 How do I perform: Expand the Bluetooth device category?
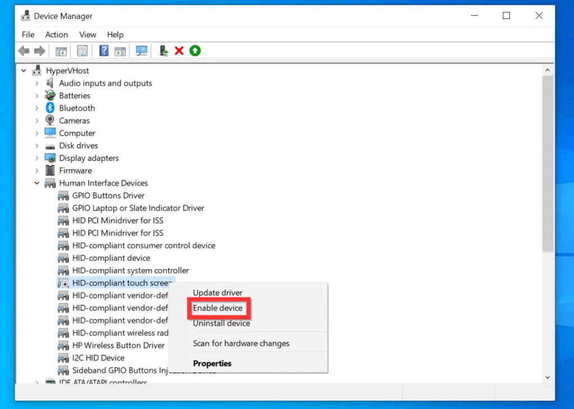click(x=36, y=108)
